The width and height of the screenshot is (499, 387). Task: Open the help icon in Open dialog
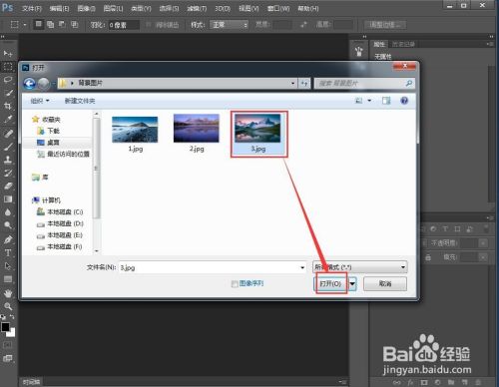[x=404, y=101]
